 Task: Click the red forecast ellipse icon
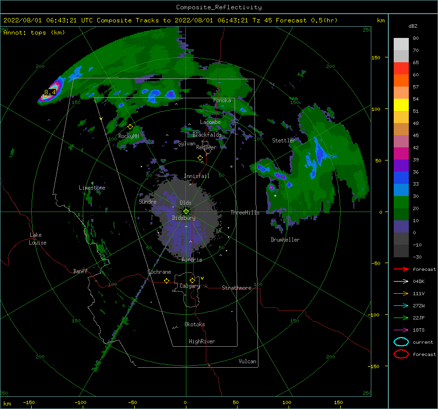401,354
